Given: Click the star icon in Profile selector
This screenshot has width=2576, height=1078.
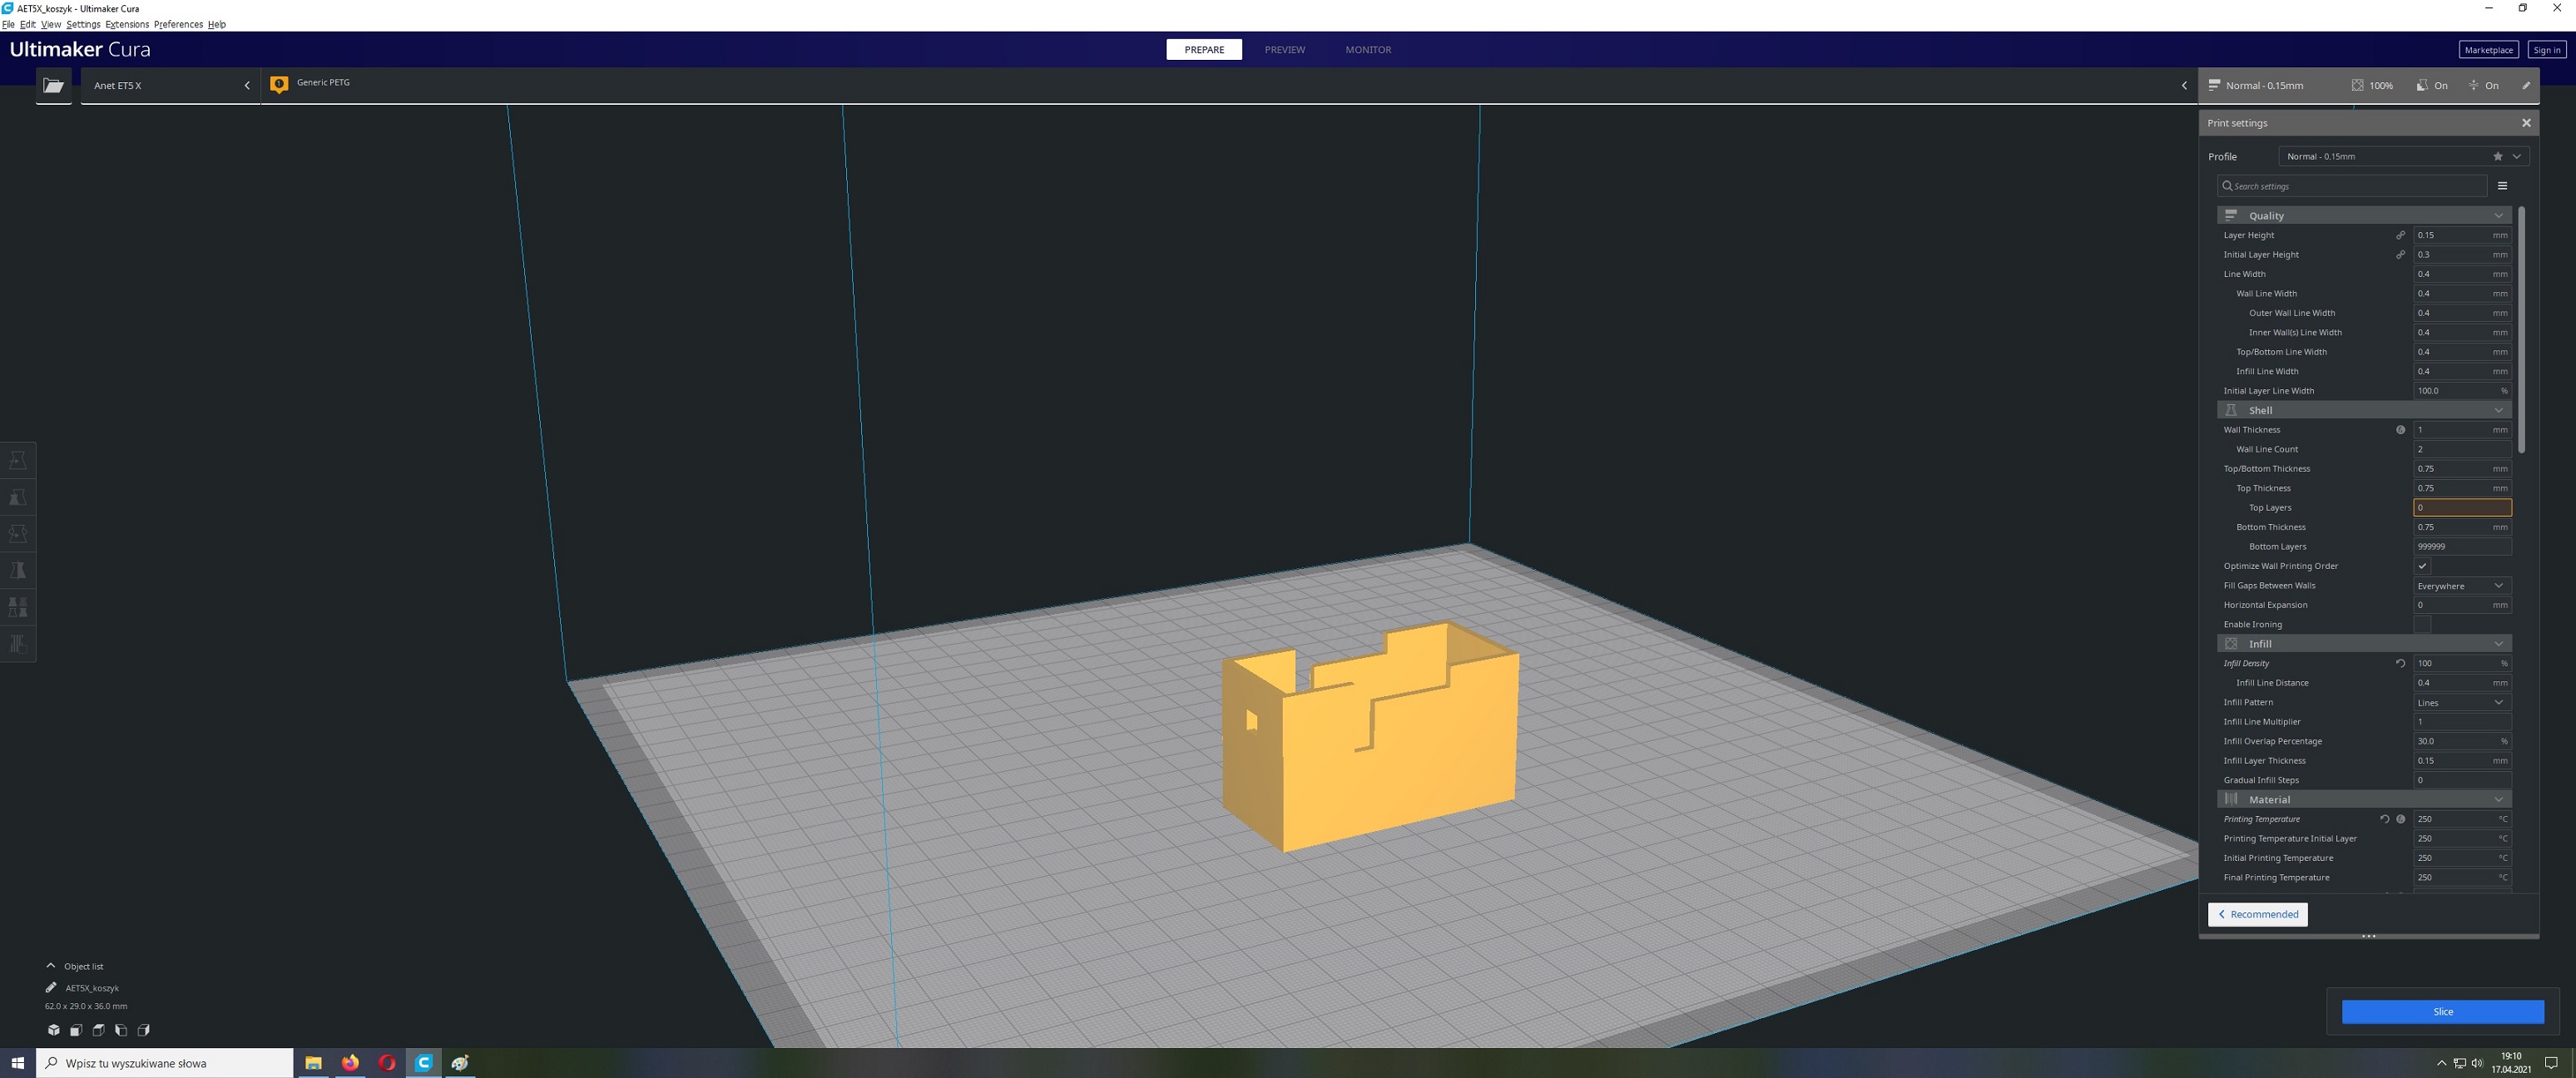Looking at the screenshot, I should click(2497, 157).
